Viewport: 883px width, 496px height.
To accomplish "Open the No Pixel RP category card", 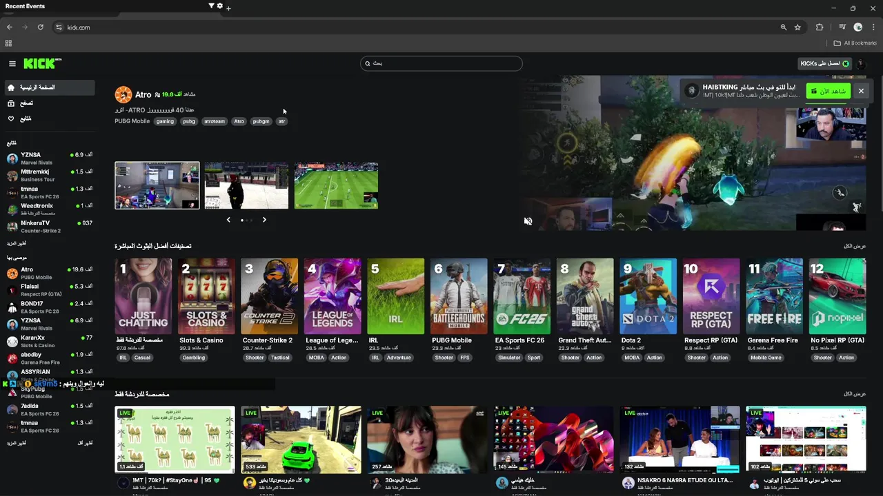I will 837,296.
